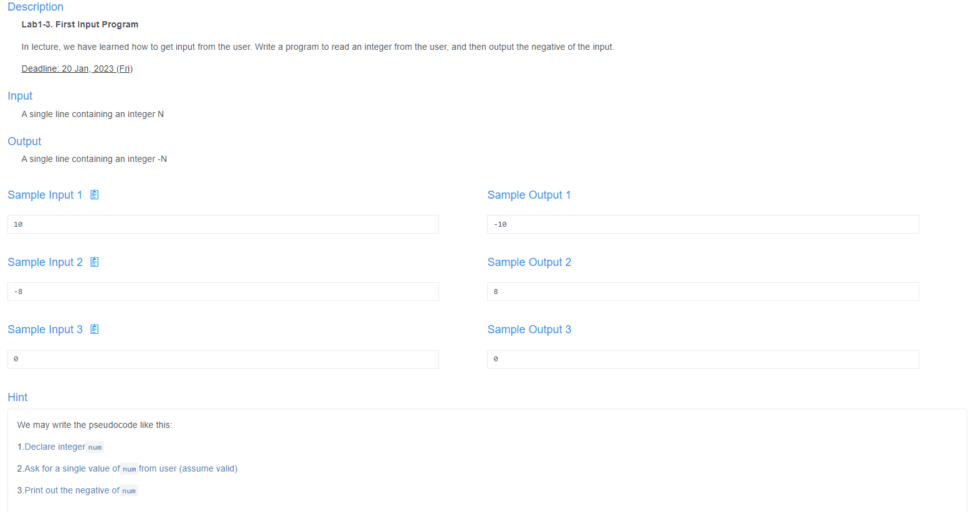
Task: Select the Sample Output 3 heading
Action: [529, 329]
